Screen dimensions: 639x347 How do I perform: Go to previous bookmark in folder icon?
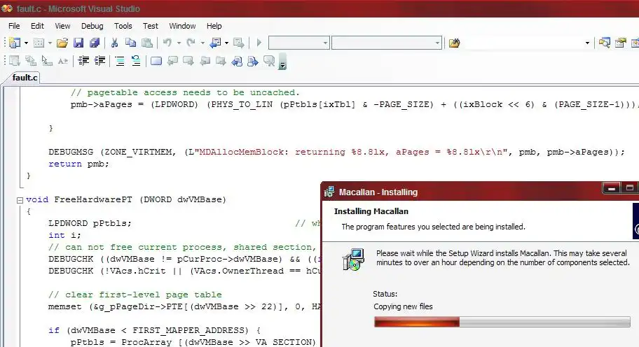point(205,61)
